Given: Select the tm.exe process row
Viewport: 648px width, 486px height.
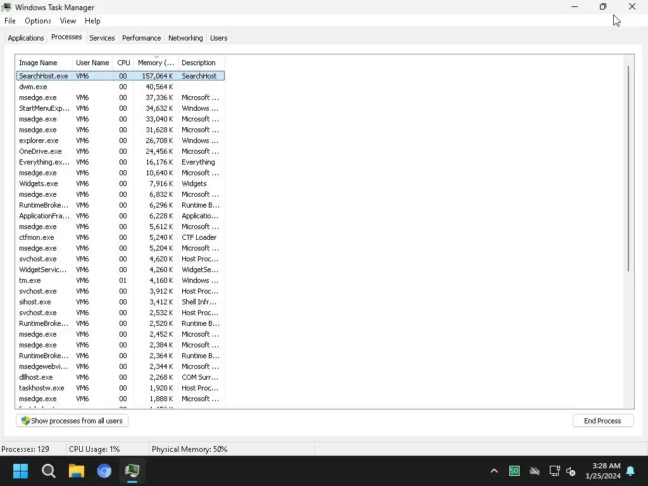Looking at the screenshot, I should click(x=120, y=280).
